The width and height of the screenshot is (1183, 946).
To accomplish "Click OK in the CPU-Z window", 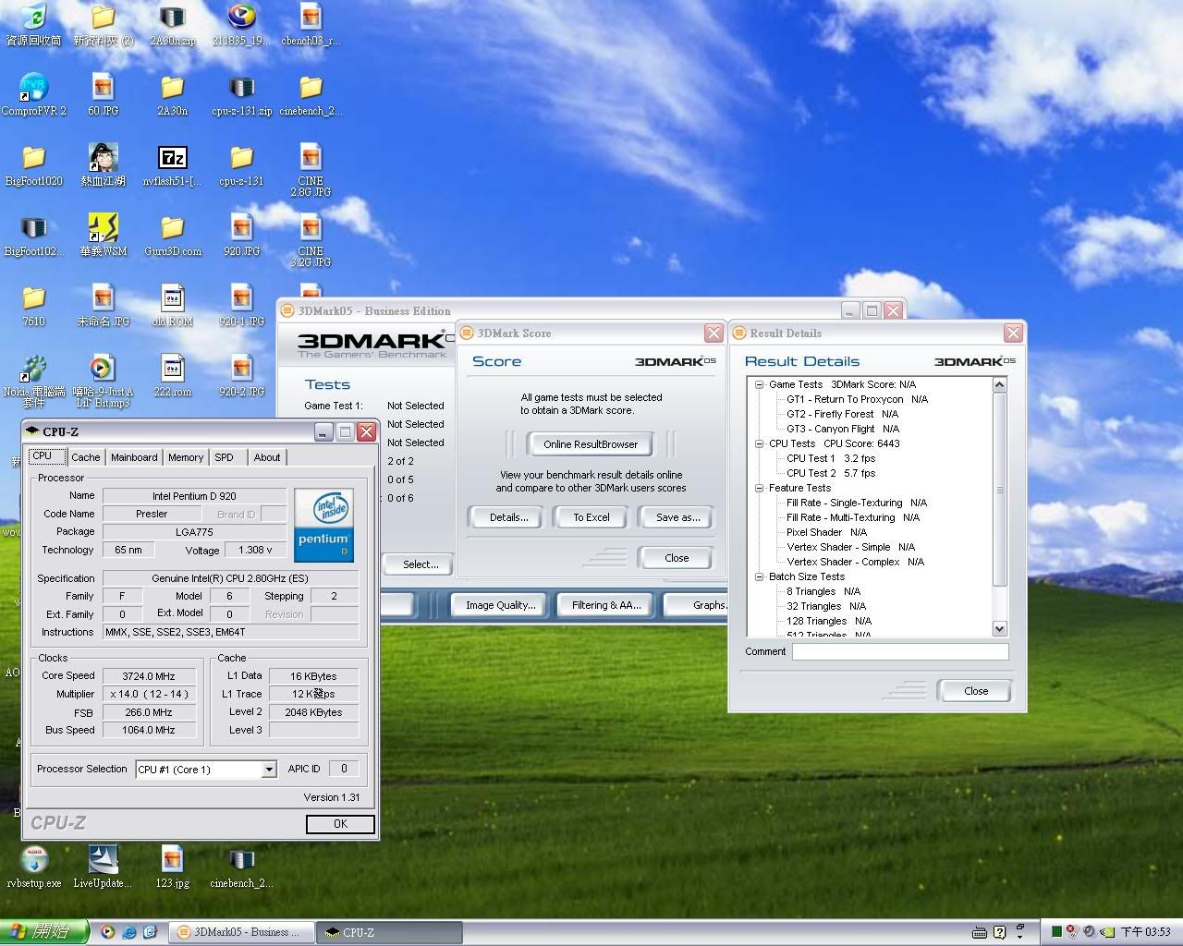I will (x=340, y=824).
